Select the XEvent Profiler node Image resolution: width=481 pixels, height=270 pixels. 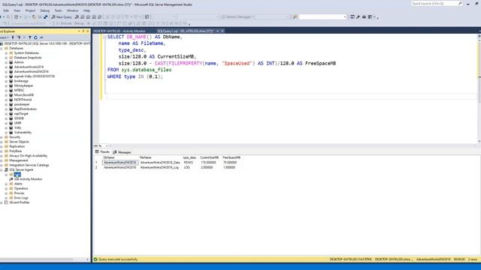coord(19,202)
